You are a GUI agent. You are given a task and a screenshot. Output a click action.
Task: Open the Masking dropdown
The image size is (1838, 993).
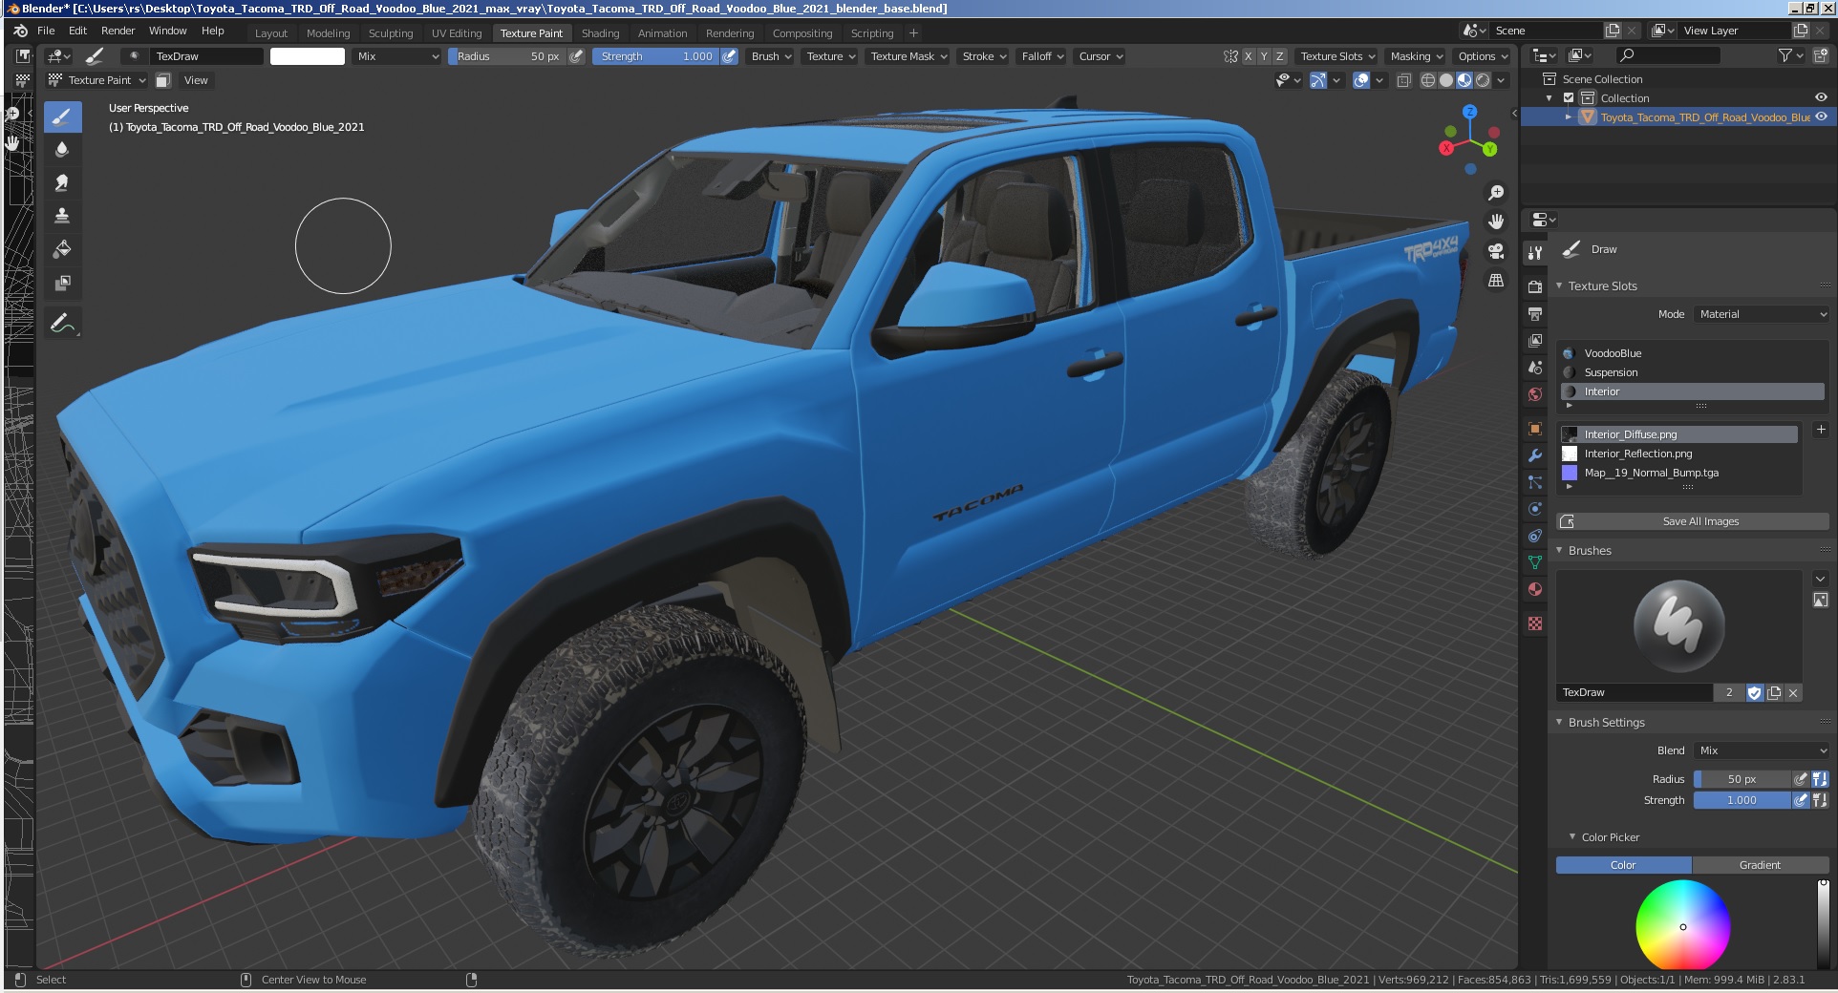pos(1417,56)
